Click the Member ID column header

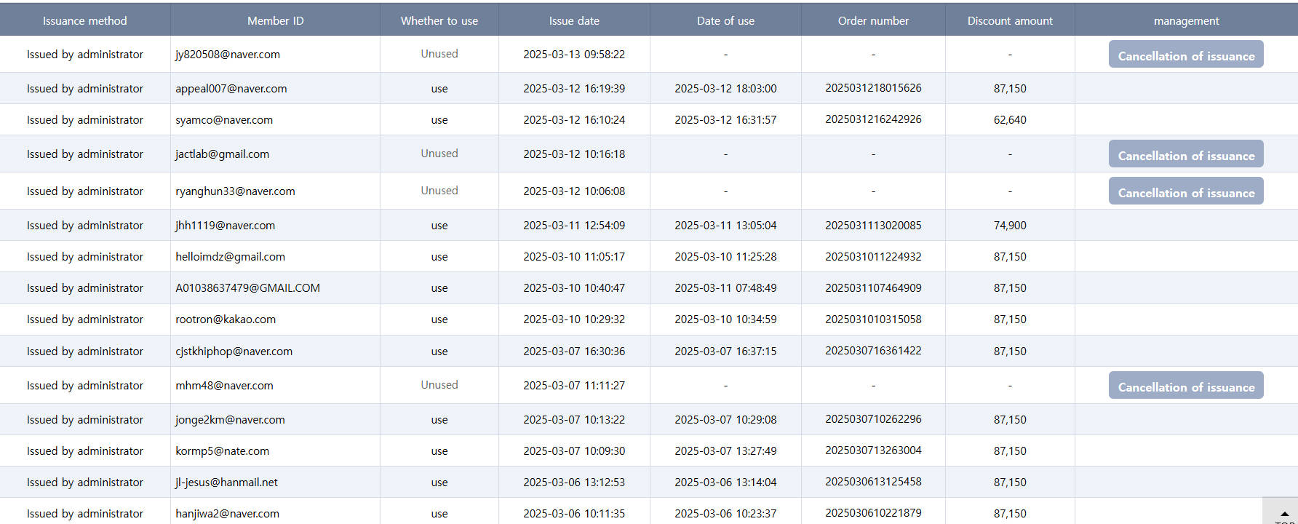[275, 21]
